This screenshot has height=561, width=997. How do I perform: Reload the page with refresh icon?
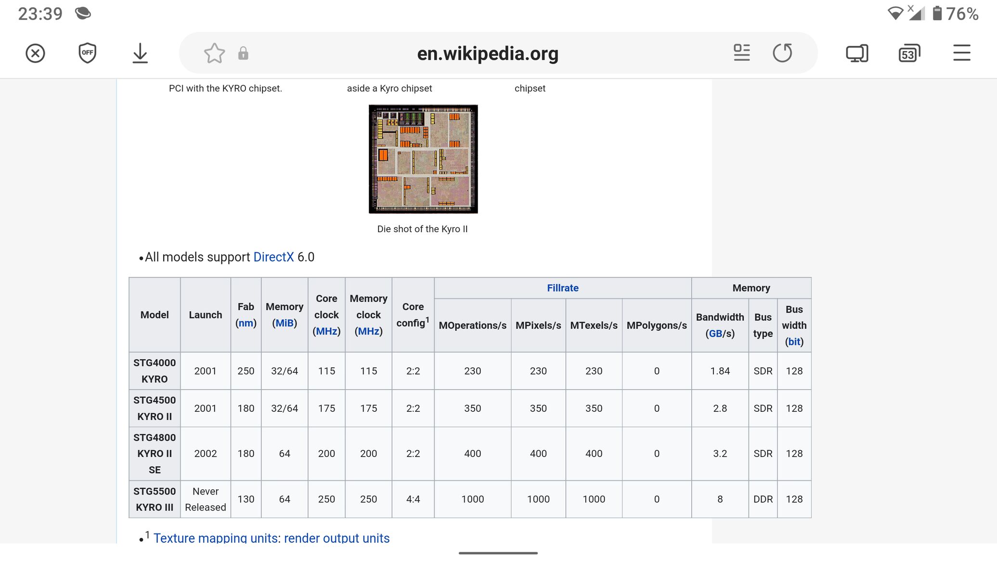point(782,53)
